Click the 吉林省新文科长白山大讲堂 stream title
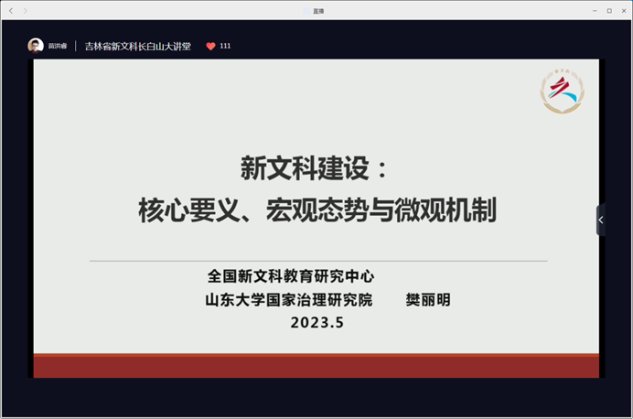633x419 pixels. [137, 46]
